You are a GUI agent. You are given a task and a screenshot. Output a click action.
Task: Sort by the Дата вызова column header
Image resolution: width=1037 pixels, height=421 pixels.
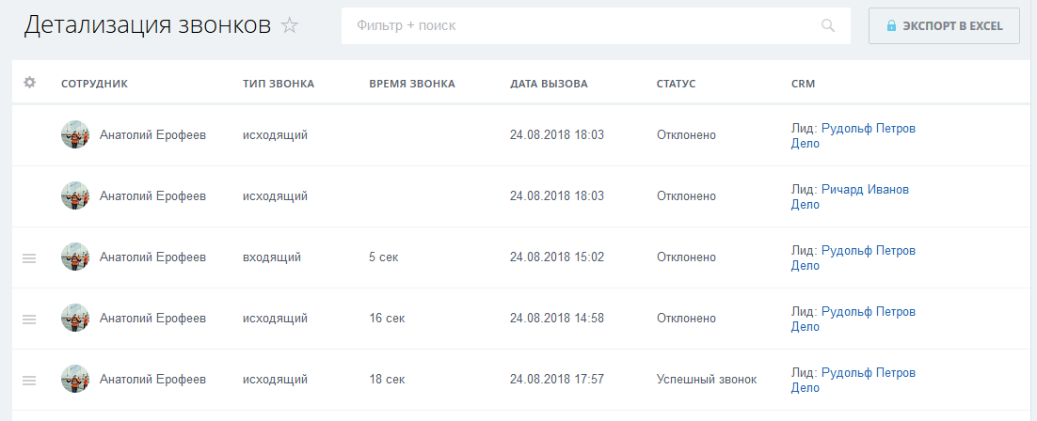click(x=549, y=84)
